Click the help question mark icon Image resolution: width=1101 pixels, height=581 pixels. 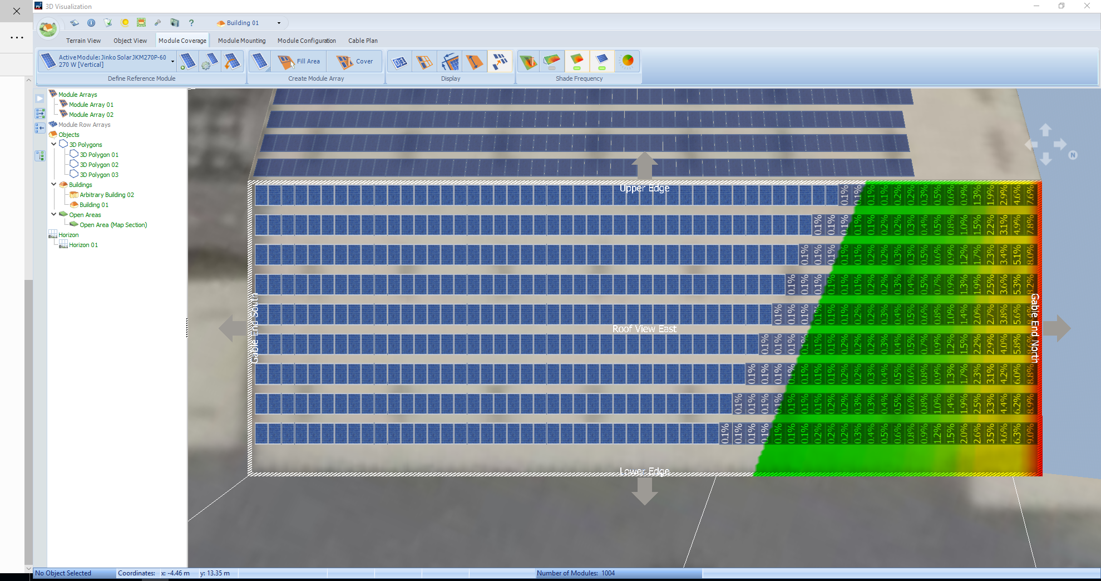[x=191, y=23]
